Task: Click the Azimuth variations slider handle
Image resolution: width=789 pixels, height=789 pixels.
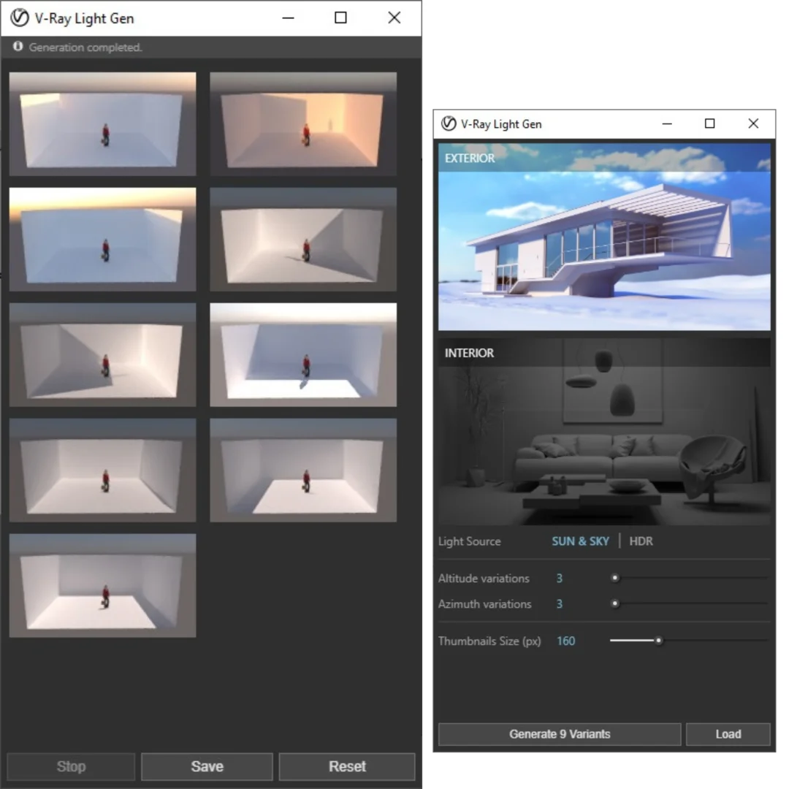Action: 615,604
